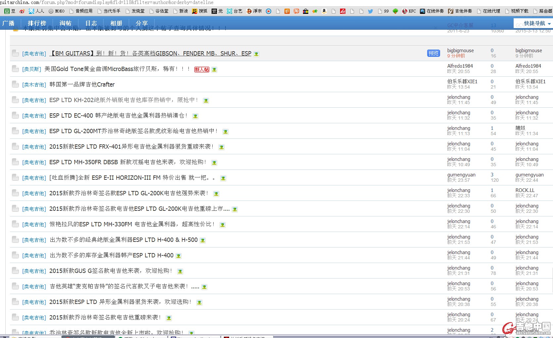Image resolution: width=553 pixels, height=338 pixels.
Task: Open the 排行榜 nav tab
Action: click(37, 23)
